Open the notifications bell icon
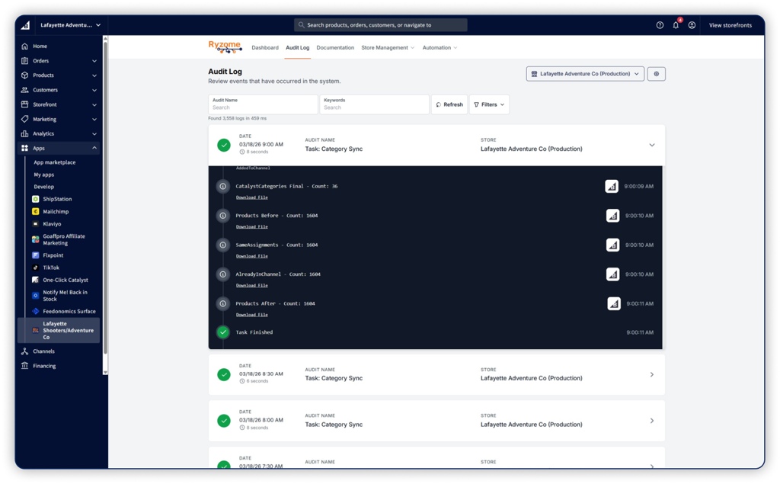 coord(676,25)
